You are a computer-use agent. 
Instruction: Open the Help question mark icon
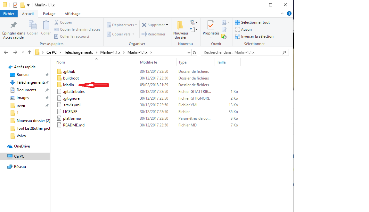(x=289, y=14)
